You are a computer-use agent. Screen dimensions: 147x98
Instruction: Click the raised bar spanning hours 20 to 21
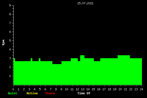coord(124,70)
